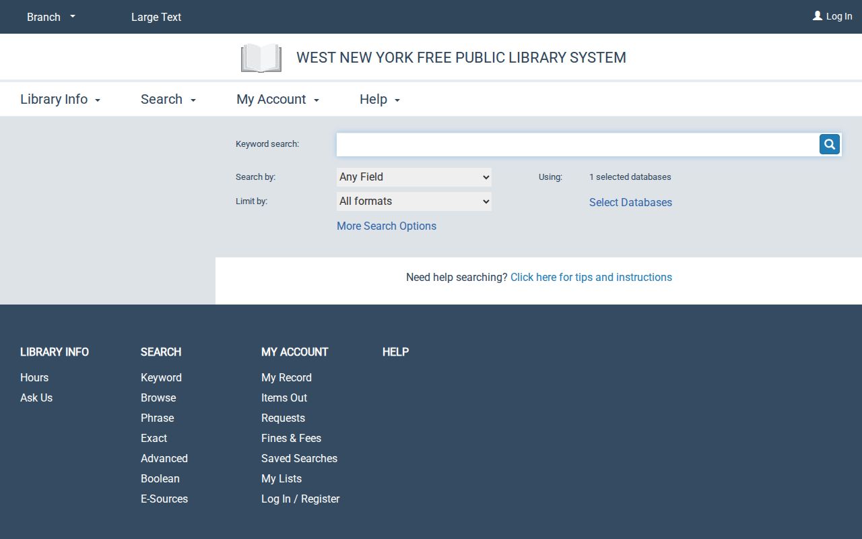Open the Help menu in navigation bar
Image resolution: width=862 pixels, height=539 pixels.
[380, 99]
